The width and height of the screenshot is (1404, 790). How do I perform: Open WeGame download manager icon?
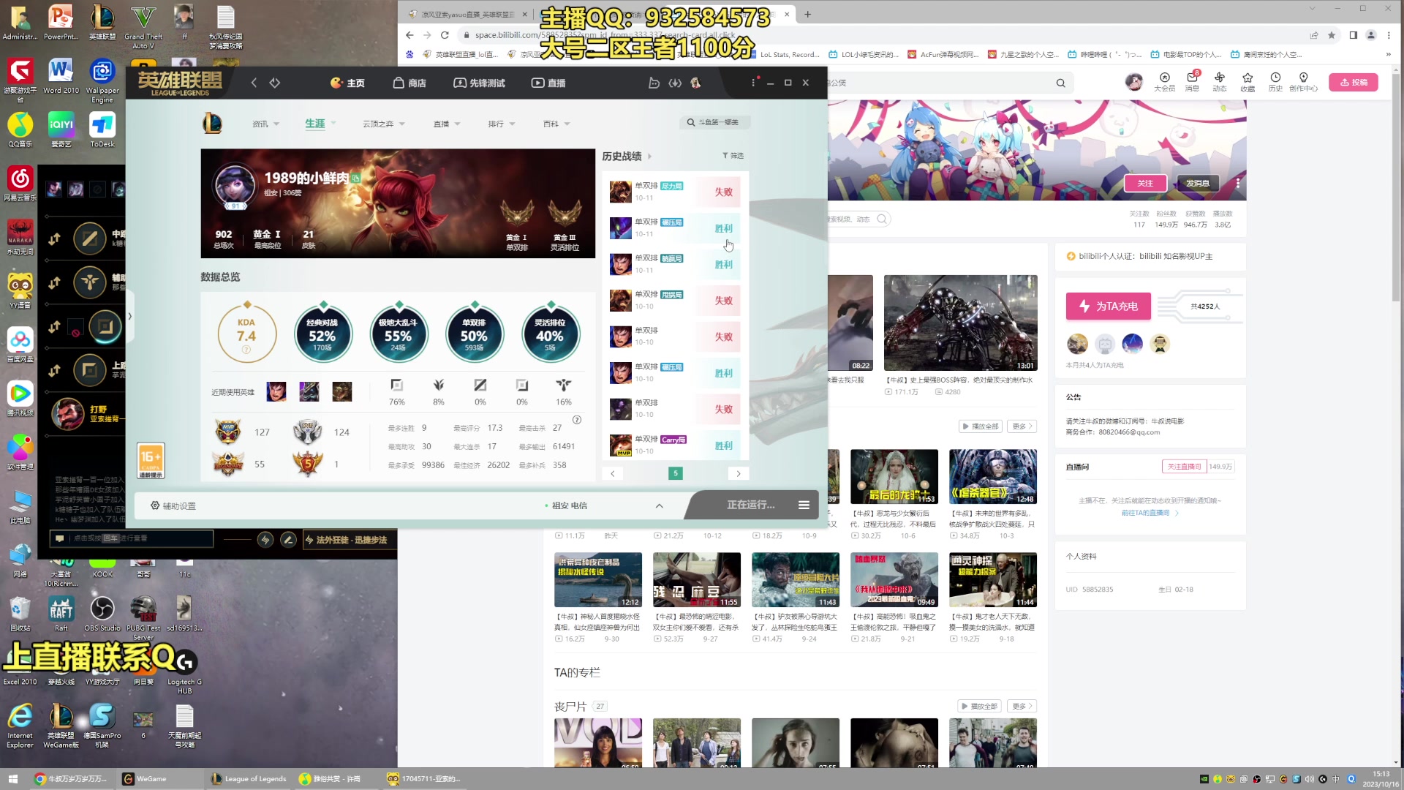675,83
